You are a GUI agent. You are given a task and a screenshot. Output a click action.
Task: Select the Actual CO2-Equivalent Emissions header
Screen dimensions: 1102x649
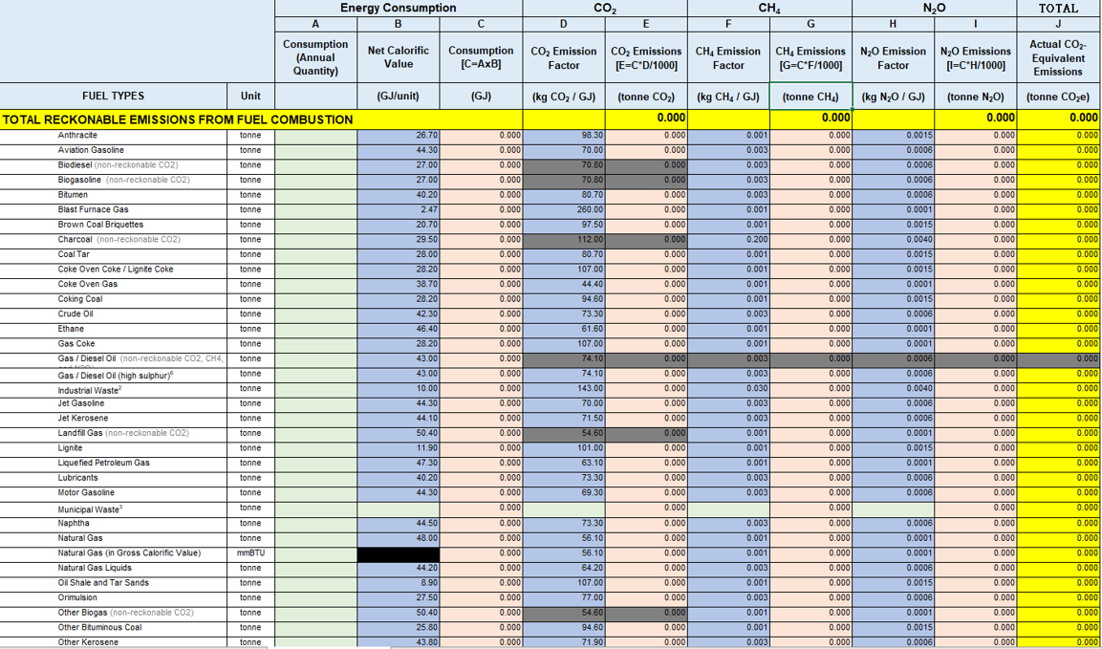(1059, 57)
